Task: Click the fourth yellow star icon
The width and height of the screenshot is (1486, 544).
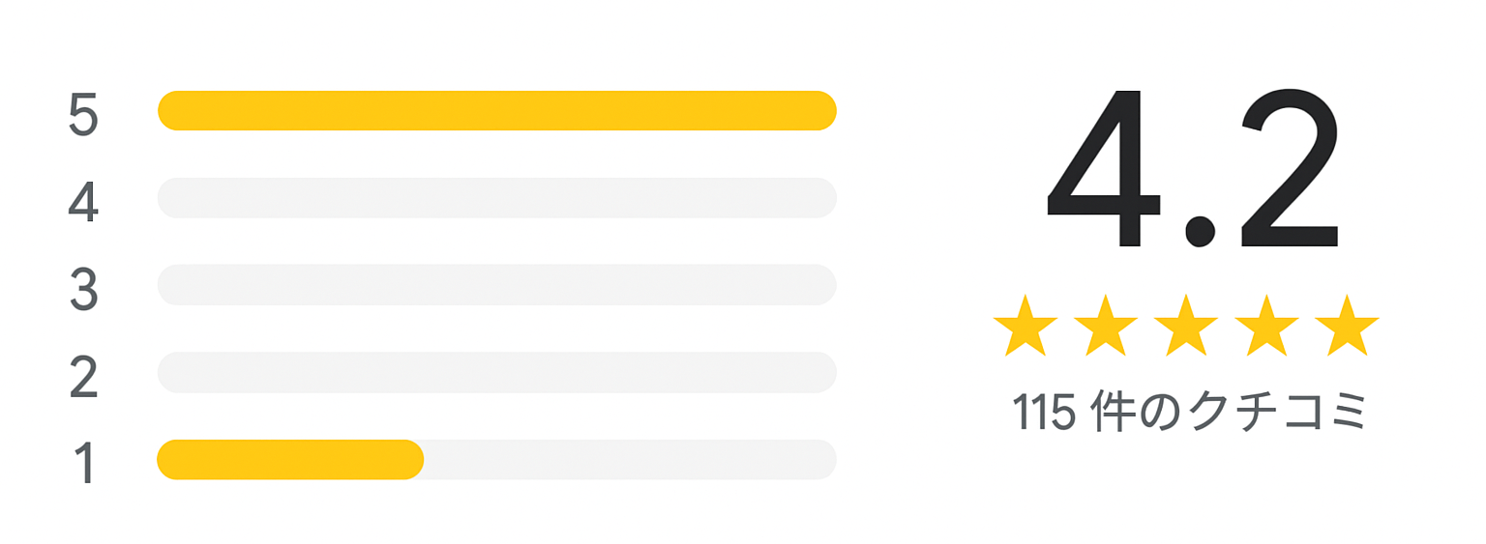Action: [x=1266, y=325]
